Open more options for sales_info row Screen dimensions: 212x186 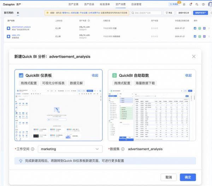coord(209,36)
